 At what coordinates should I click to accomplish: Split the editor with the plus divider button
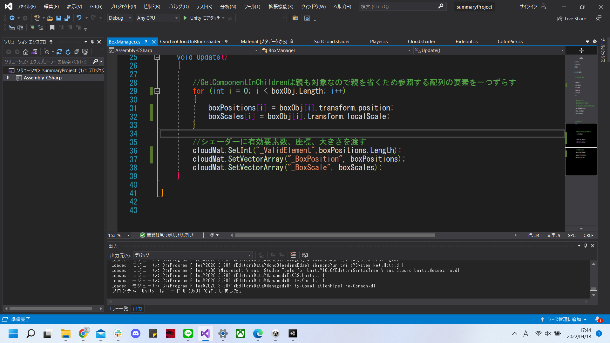pos(581,50)
